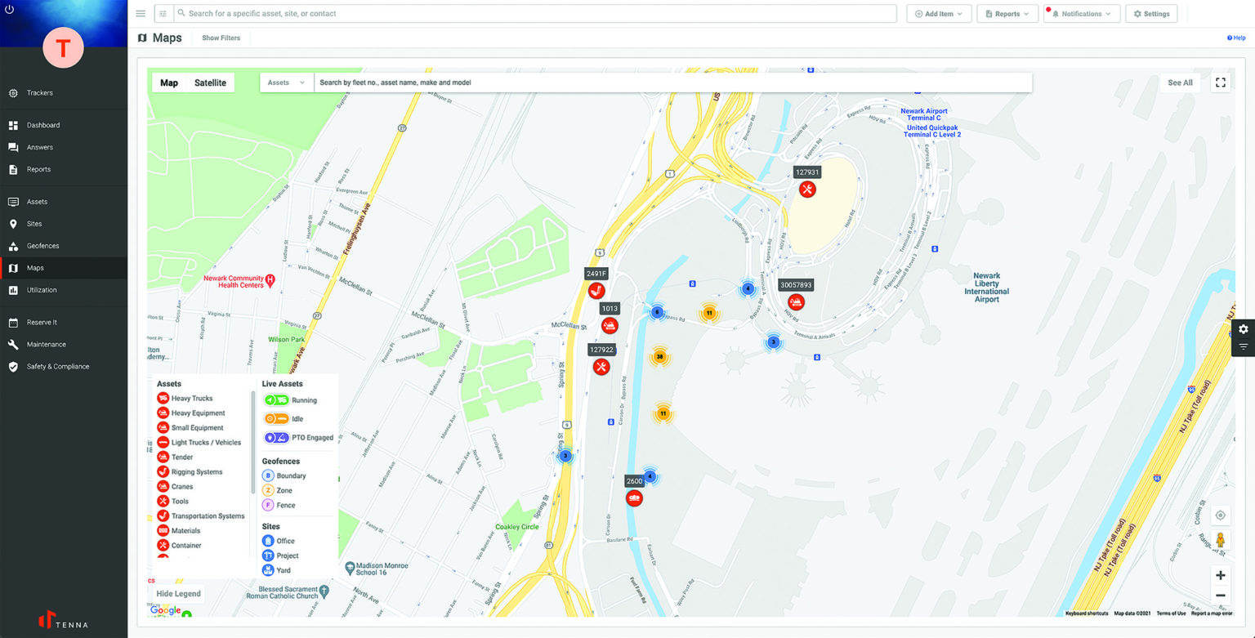Viewport: 1255px width, 638px height.
Task: Click the map zoom out button
Action: [x=1220, y=596]
